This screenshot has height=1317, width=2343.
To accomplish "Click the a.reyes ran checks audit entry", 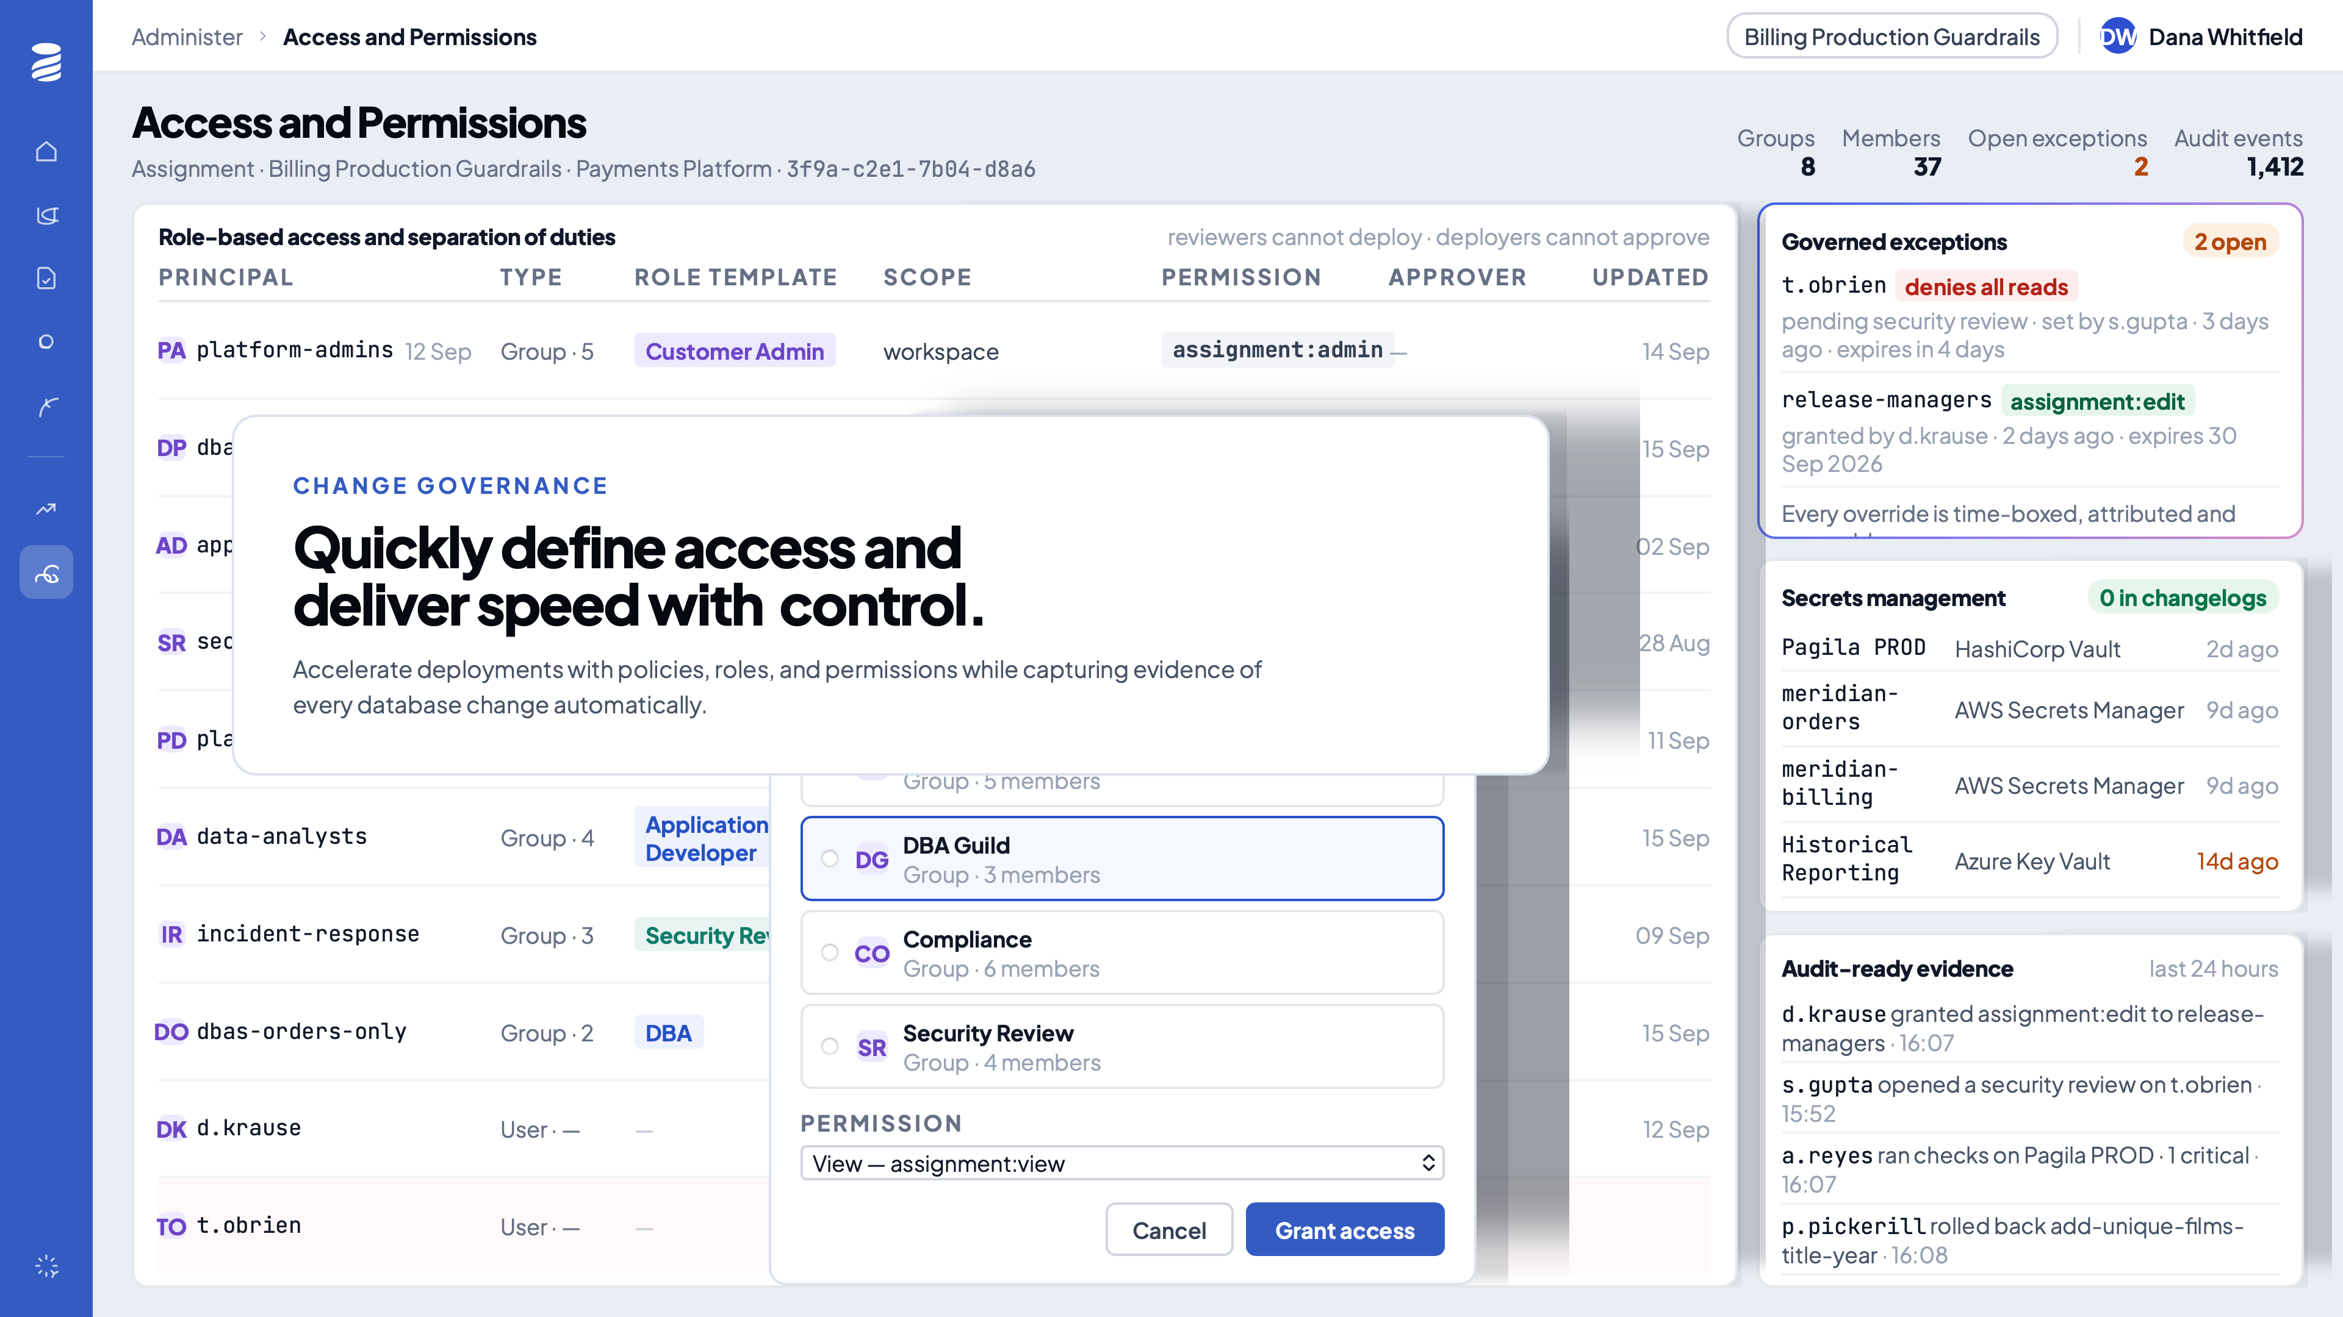I will 2029,1169.
